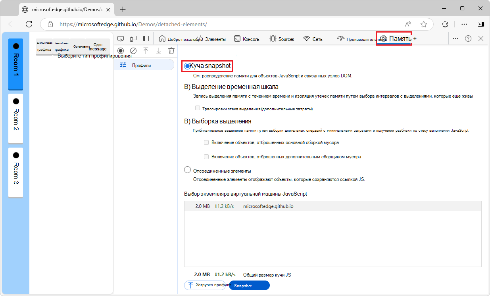The height and width of the screenshot is (296, 490).
Task: Toggle the Edge sidebar icon
Action: [480, 24]
